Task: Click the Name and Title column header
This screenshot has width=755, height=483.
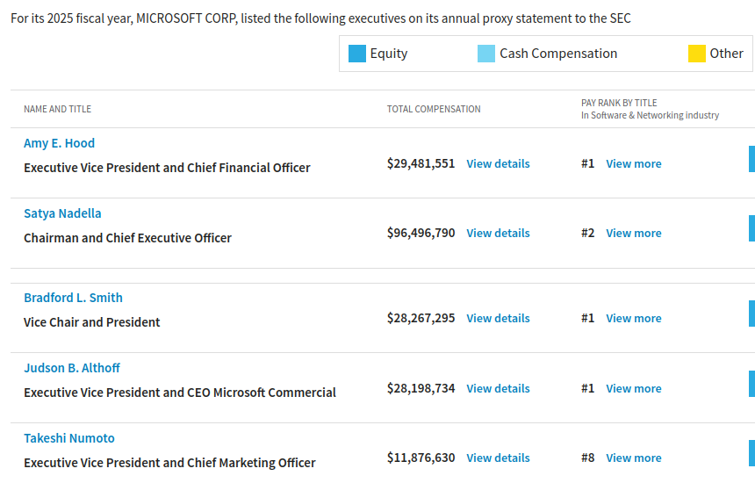Action: tap(57, 109)
